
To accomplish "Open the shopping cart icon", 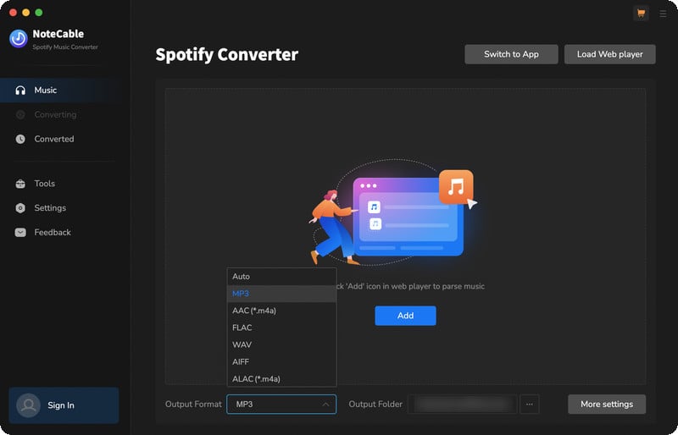I will (641, 14).
